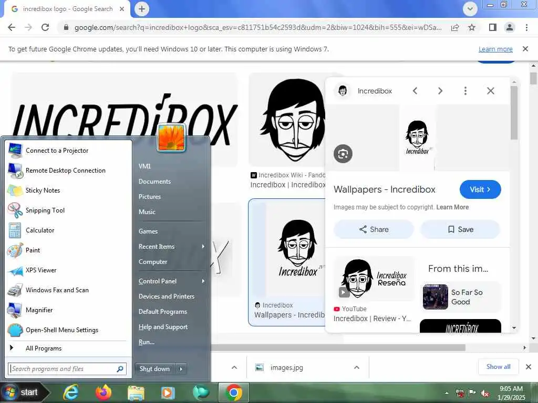
Task: Open more options in Incredibox panel
Action: point(465,91)
